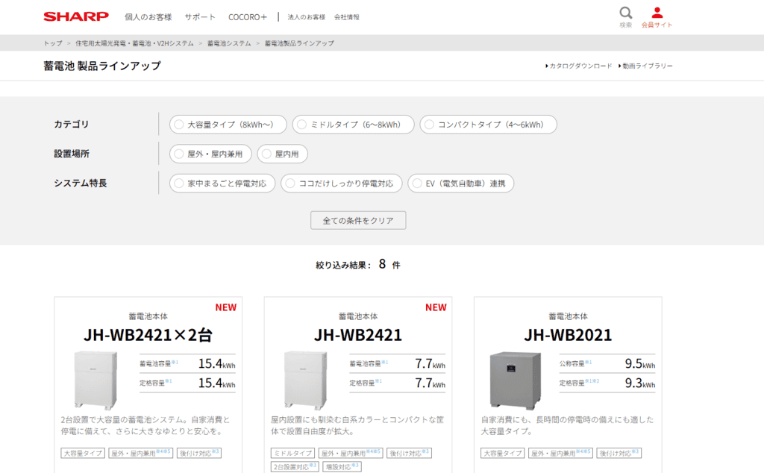Go to 法人のお客様 link
The width and height of the screenshot is (764, 473).
pyautogui.click(x=306, y=17)
